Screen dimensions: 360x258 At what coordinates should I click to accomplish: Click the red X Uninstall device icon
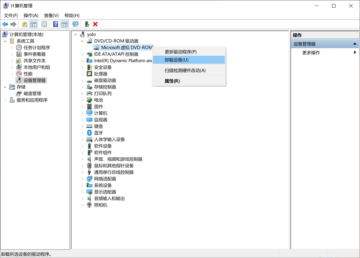95,24
